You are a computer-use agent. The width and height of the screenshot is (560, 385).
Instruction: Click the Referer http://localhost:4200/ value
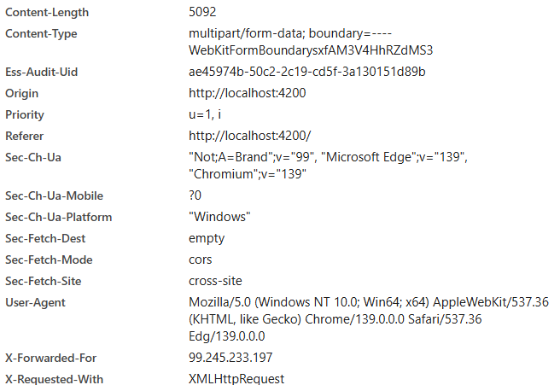(249, 136)
